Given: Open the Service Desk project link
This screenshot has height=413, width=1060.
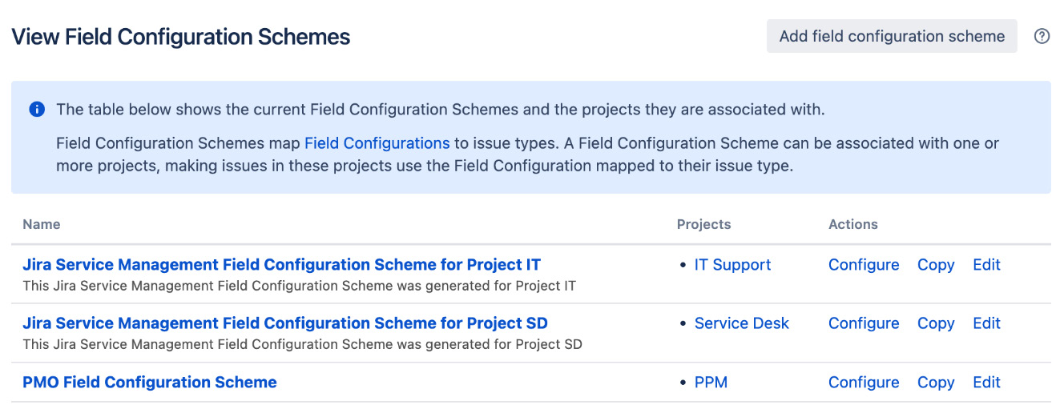Looking at the screenshot, I should tap(742, 323).
